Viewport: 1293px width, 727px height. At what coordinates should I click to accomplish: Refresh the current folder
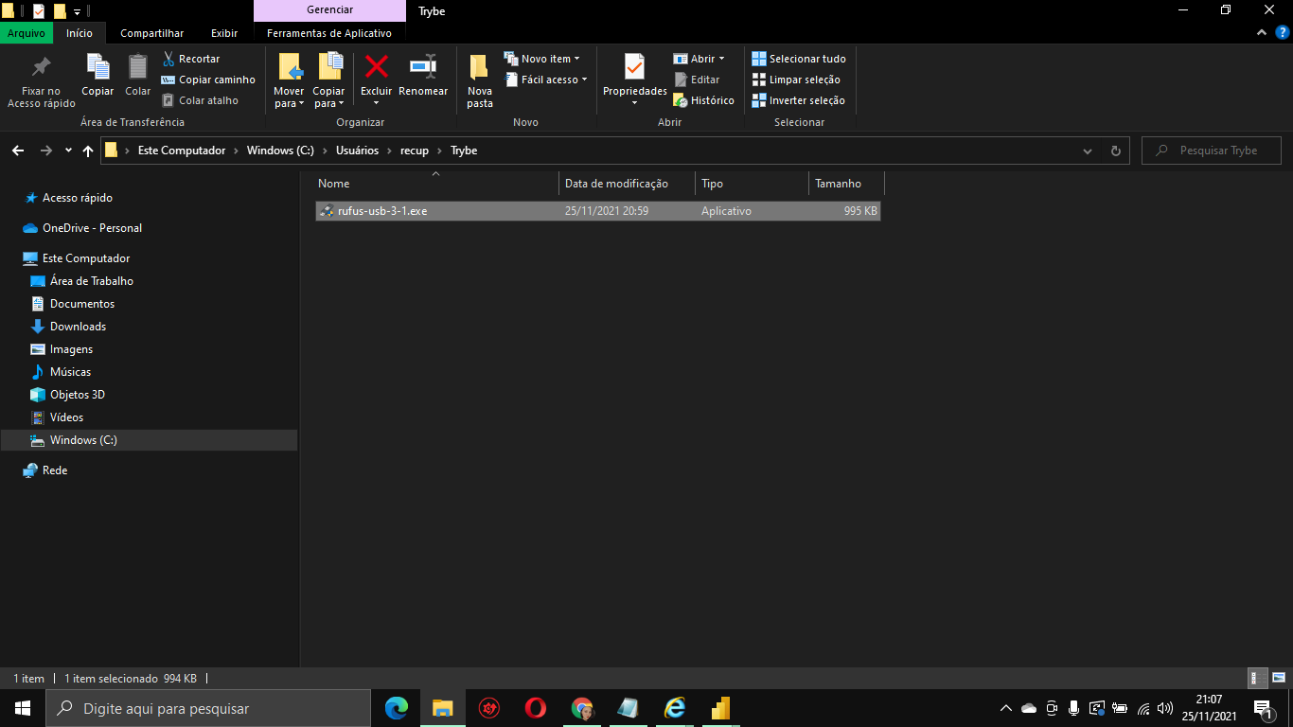click(1115, 151)
